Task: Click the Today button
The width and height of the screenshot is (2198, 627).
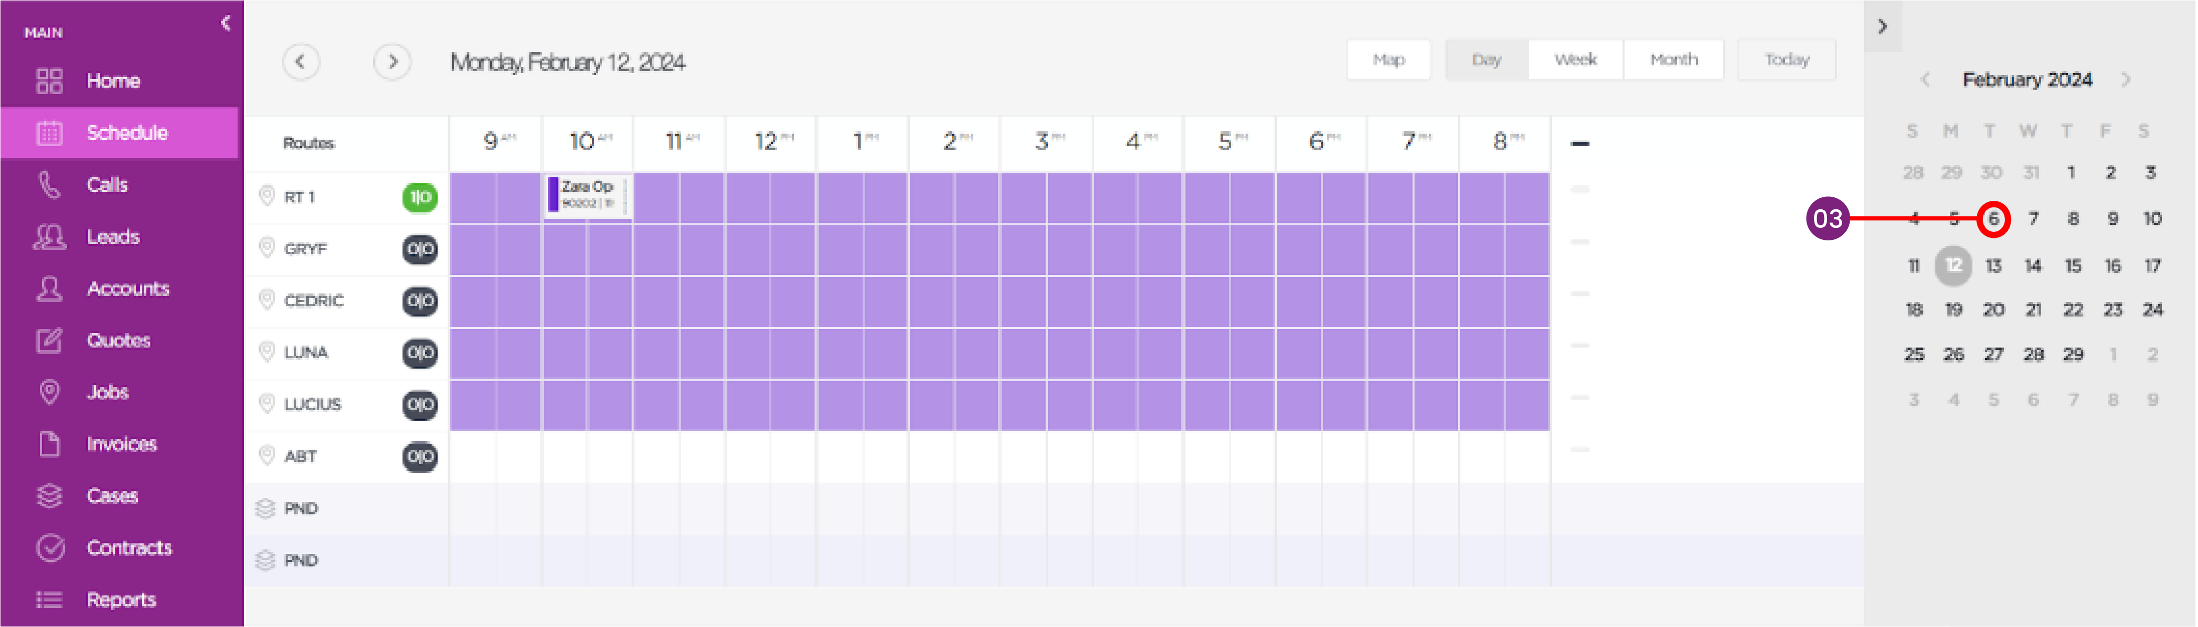Action: [1787, 60]
